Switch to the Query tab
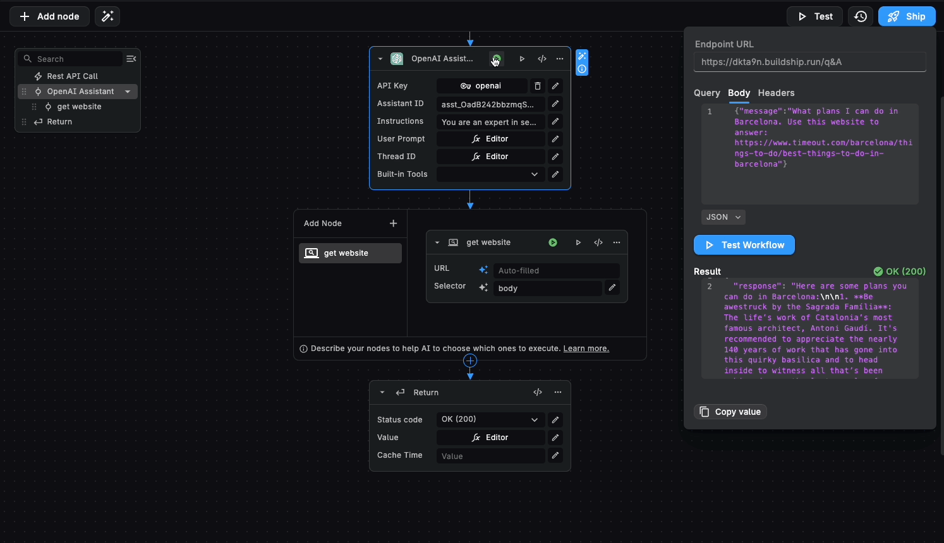Image resolution: width=944 pixels, height=543 pixels. (706, 93)
